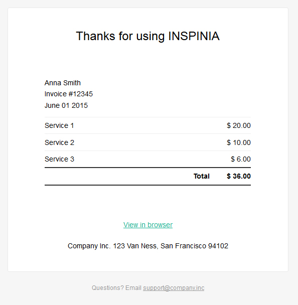The image size is (298, 305).
Task: Select the customer name Anna Smith
Action: tap(62, 83)
